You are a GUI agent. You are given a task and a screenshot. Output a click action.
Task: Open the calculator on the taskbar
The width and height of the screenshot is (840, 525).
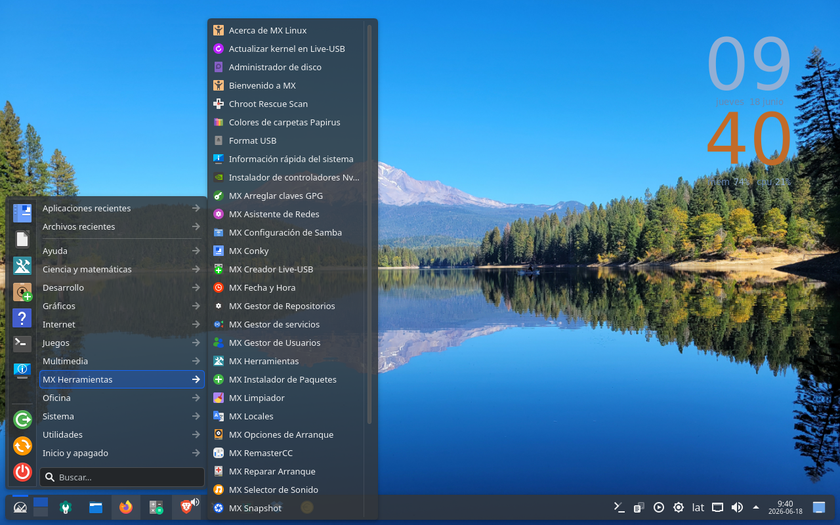(x=156, y=507)
